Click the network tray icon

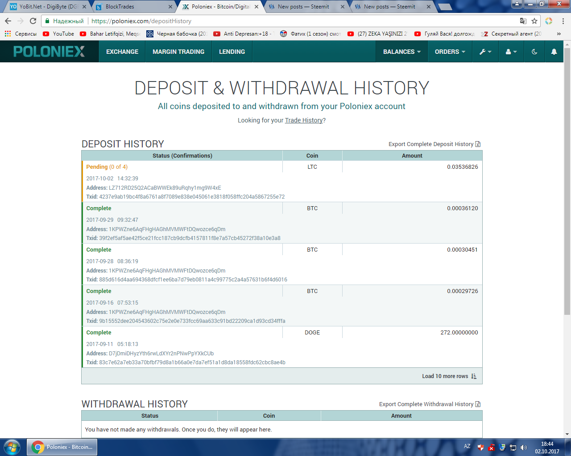513,448
